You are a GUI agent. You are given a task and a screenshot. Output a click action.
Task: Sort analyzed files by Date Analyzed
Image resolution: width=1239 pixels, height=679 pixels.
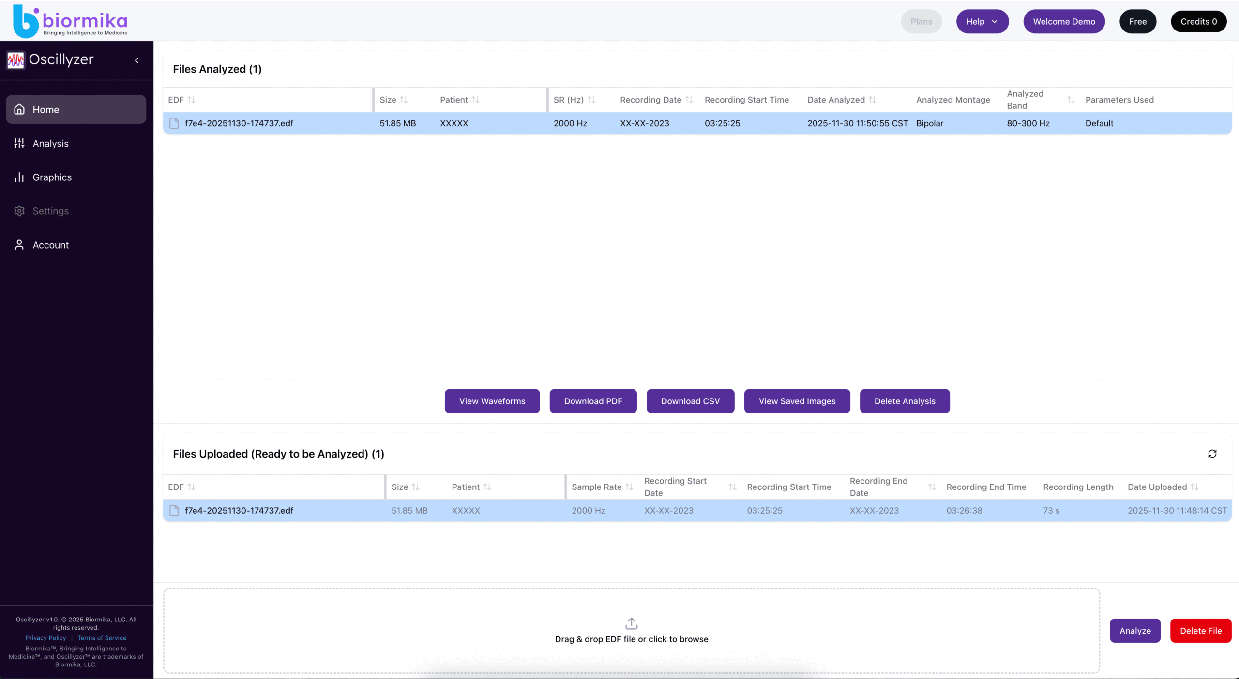(872, 100)
